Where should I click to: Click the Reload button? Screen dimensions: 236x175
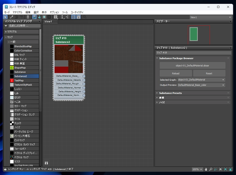[x=176, y=73]
